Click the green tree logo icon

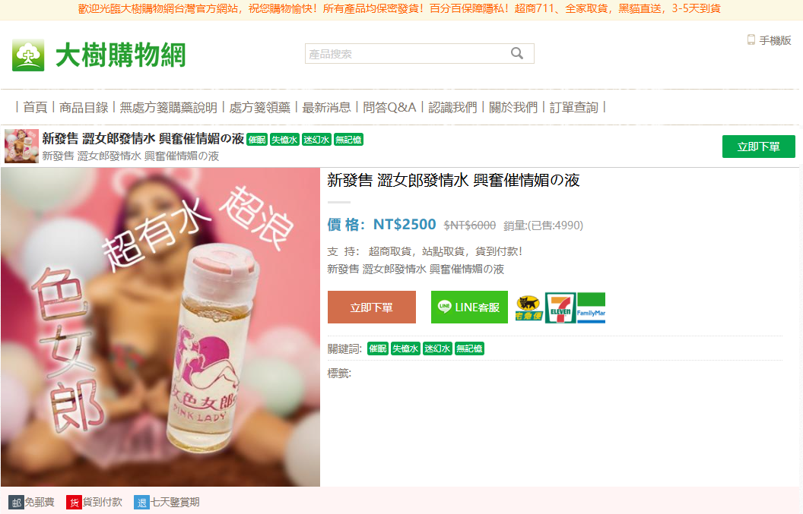(28, 55)
